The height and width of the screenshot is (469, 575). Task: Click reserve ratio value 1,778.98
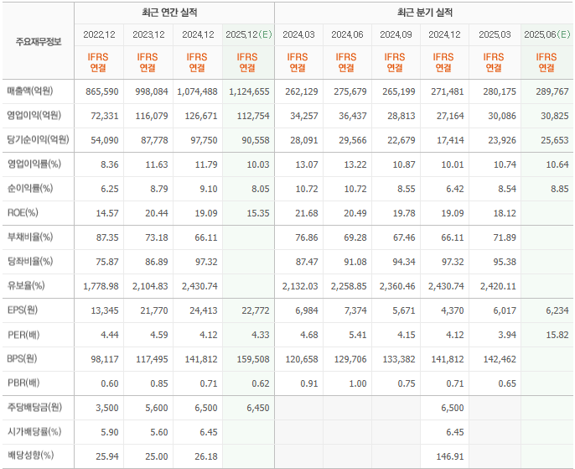(x=101, y=286)
